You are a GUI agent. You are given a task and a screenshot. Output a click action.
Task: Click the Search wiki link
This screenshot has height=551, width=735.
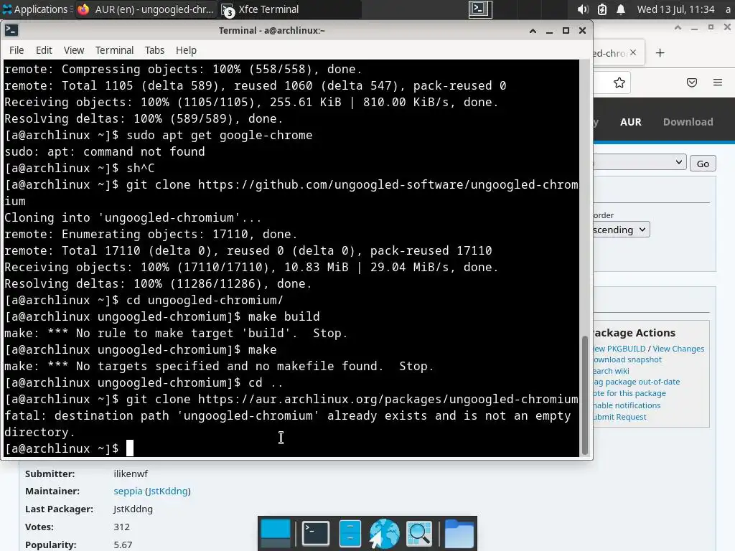coord(612,371)
